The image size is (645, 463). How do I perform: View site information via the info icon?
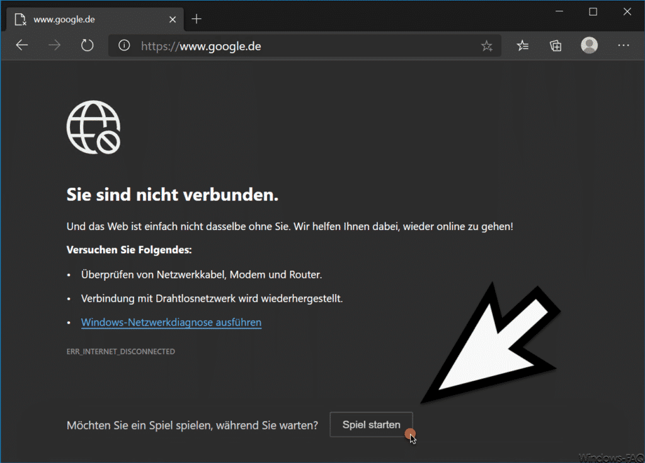(124, 45)
